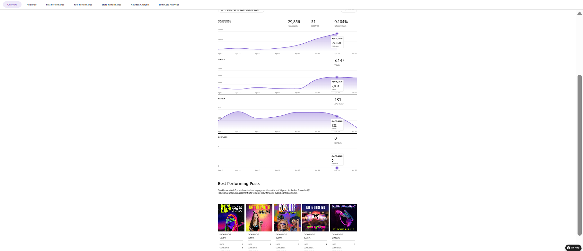Open the 7 Days date range dropdown

241,10
